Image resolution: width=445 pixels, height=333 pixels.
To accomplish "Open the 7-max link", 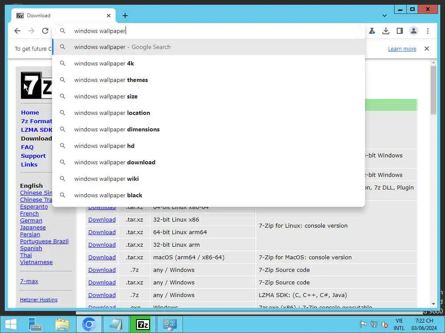I will pyautogui.click(x=29, y=281).
